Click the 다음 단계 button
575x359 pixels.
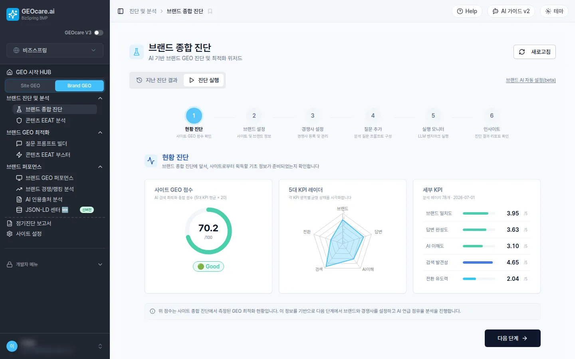513,338
